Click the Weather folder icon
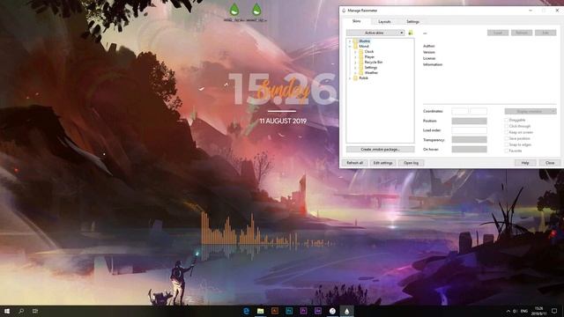The image size is (564, 317). tap(361, 72)
